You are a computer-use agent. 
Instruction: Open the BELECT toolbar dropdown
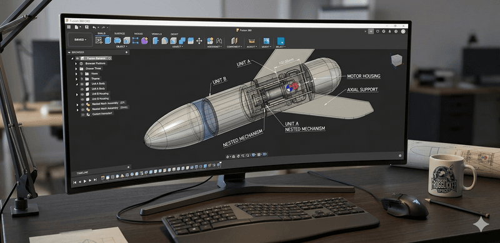pyautogui.click(x=281, y=47)
